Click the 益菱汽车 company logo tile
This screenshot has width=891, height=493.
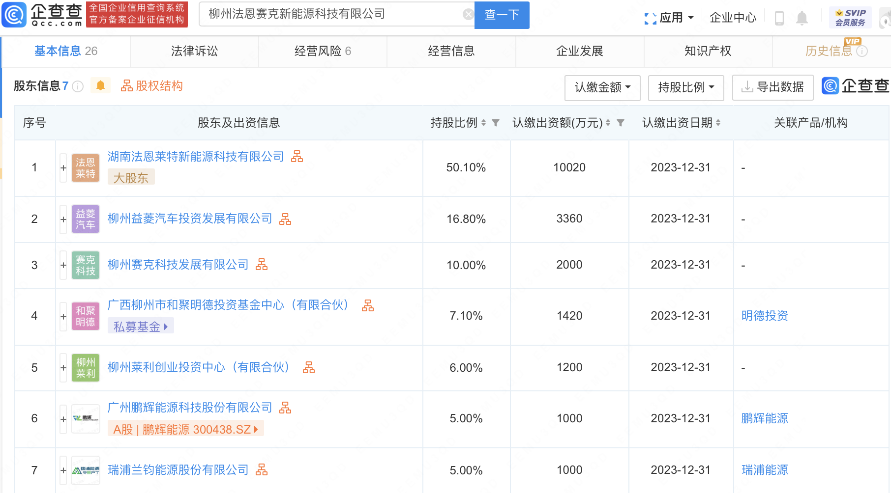pyautogui.click(x=86, y=219)
